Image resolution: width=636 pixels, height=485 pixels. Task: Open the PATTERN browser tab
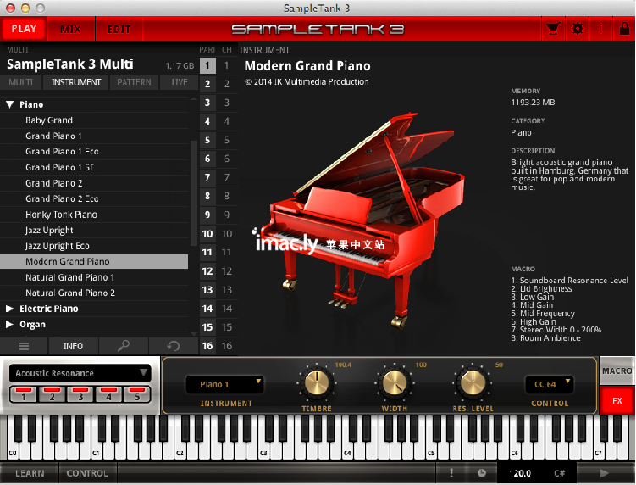[135, 82]
